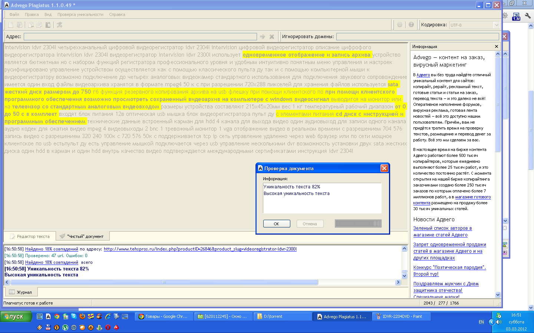Click the copy toolbar icon

[39, 25]
